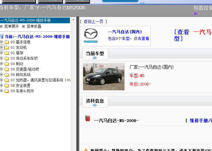
Task: Expand the 03 传动系和车桥 node
Action: [x=1, y=58]
